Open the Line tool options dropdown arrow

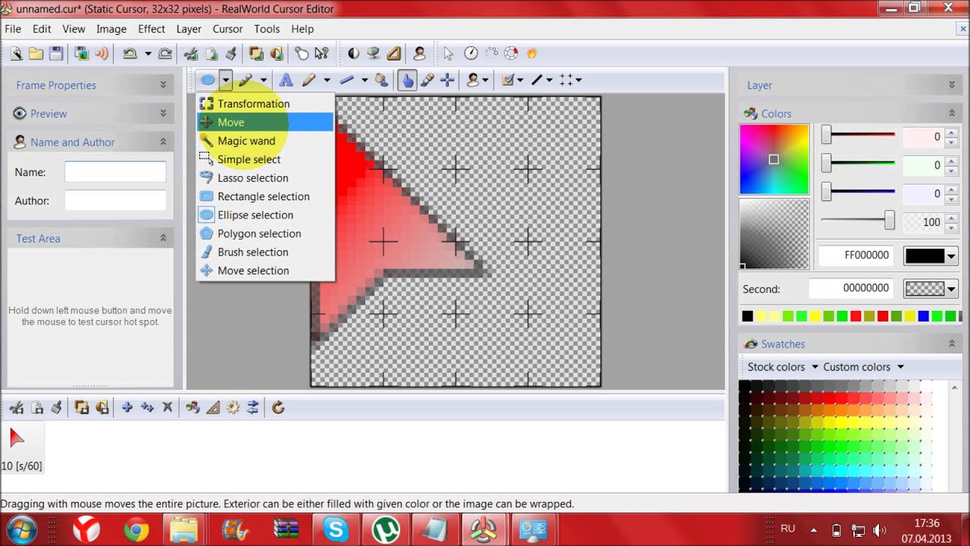coord(365,80)
